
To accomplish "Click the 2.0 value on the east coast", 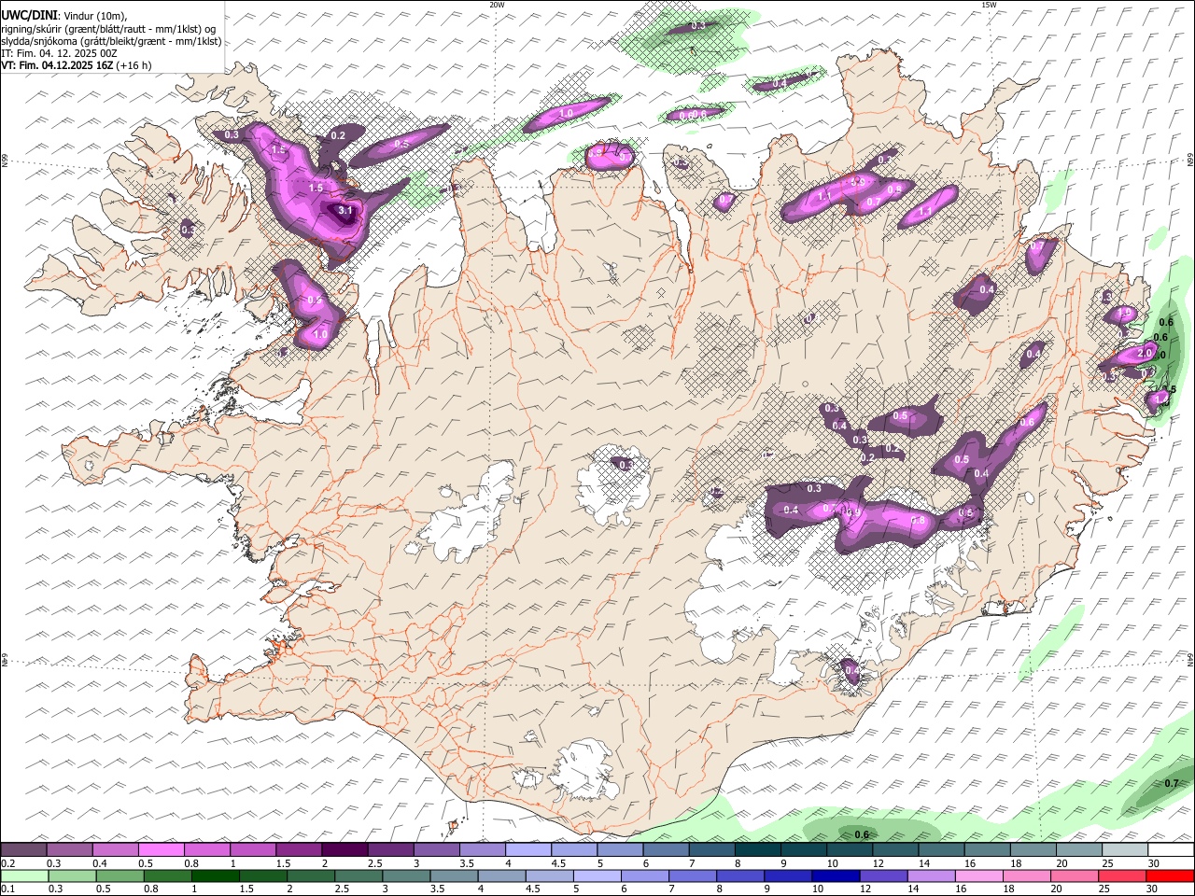I will coord(1145,354).
